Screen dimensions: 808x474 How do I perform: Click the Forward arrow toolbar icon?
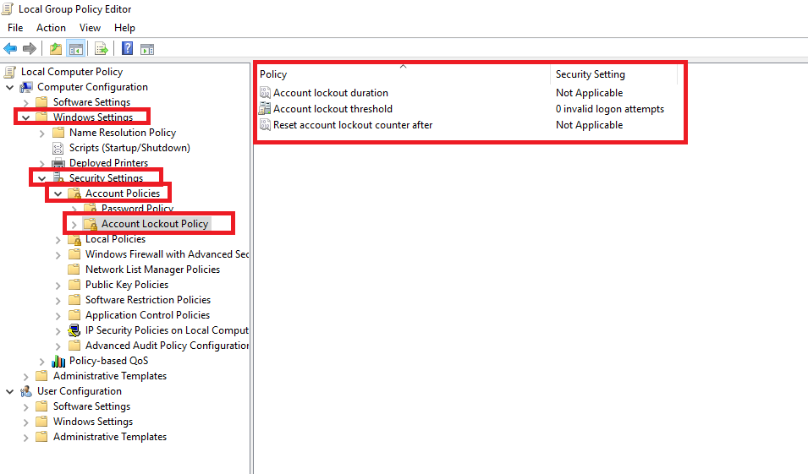click(x=30, y=49)
